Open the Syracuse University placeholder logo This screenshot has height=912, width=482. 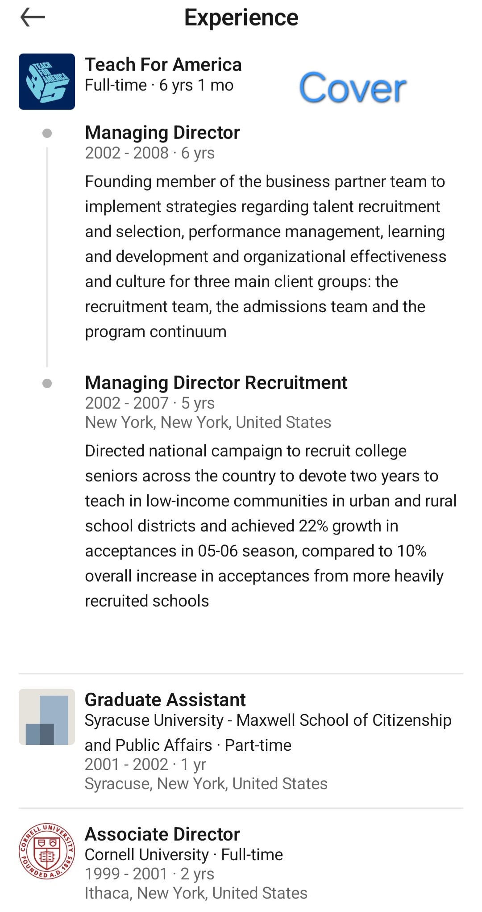47,717
